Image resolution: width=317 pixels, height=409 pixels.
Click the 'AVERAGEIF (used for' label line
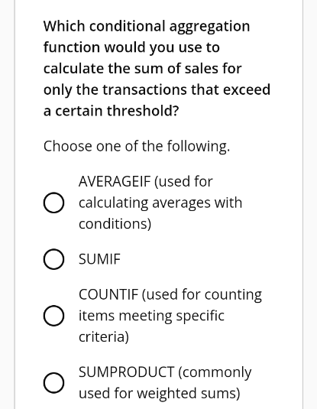click(x=146, y=181)
